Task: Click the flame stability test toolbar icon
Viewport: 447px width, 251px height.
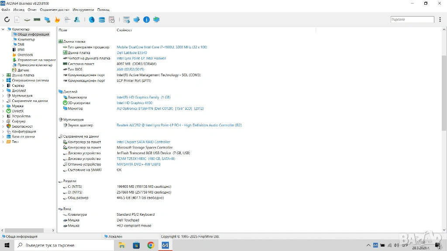Action: click(57, 20)
